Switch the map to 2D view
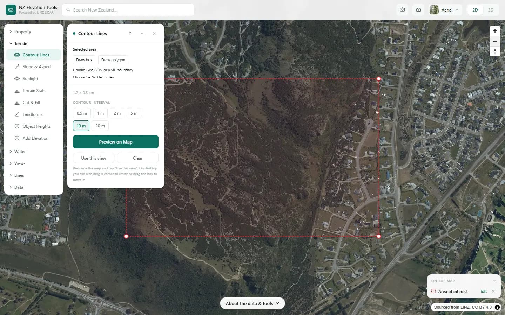505x315 pixels. 475,10
